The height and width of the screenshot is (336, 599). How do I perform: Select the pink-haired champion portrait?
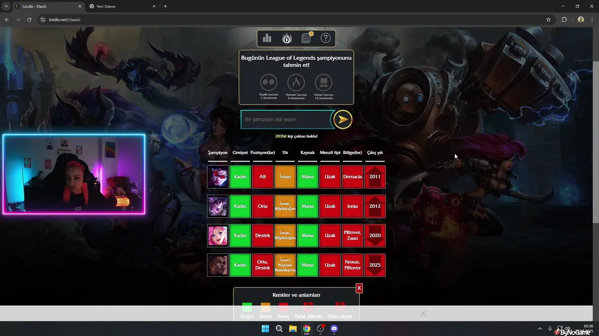tap(218, 236)
